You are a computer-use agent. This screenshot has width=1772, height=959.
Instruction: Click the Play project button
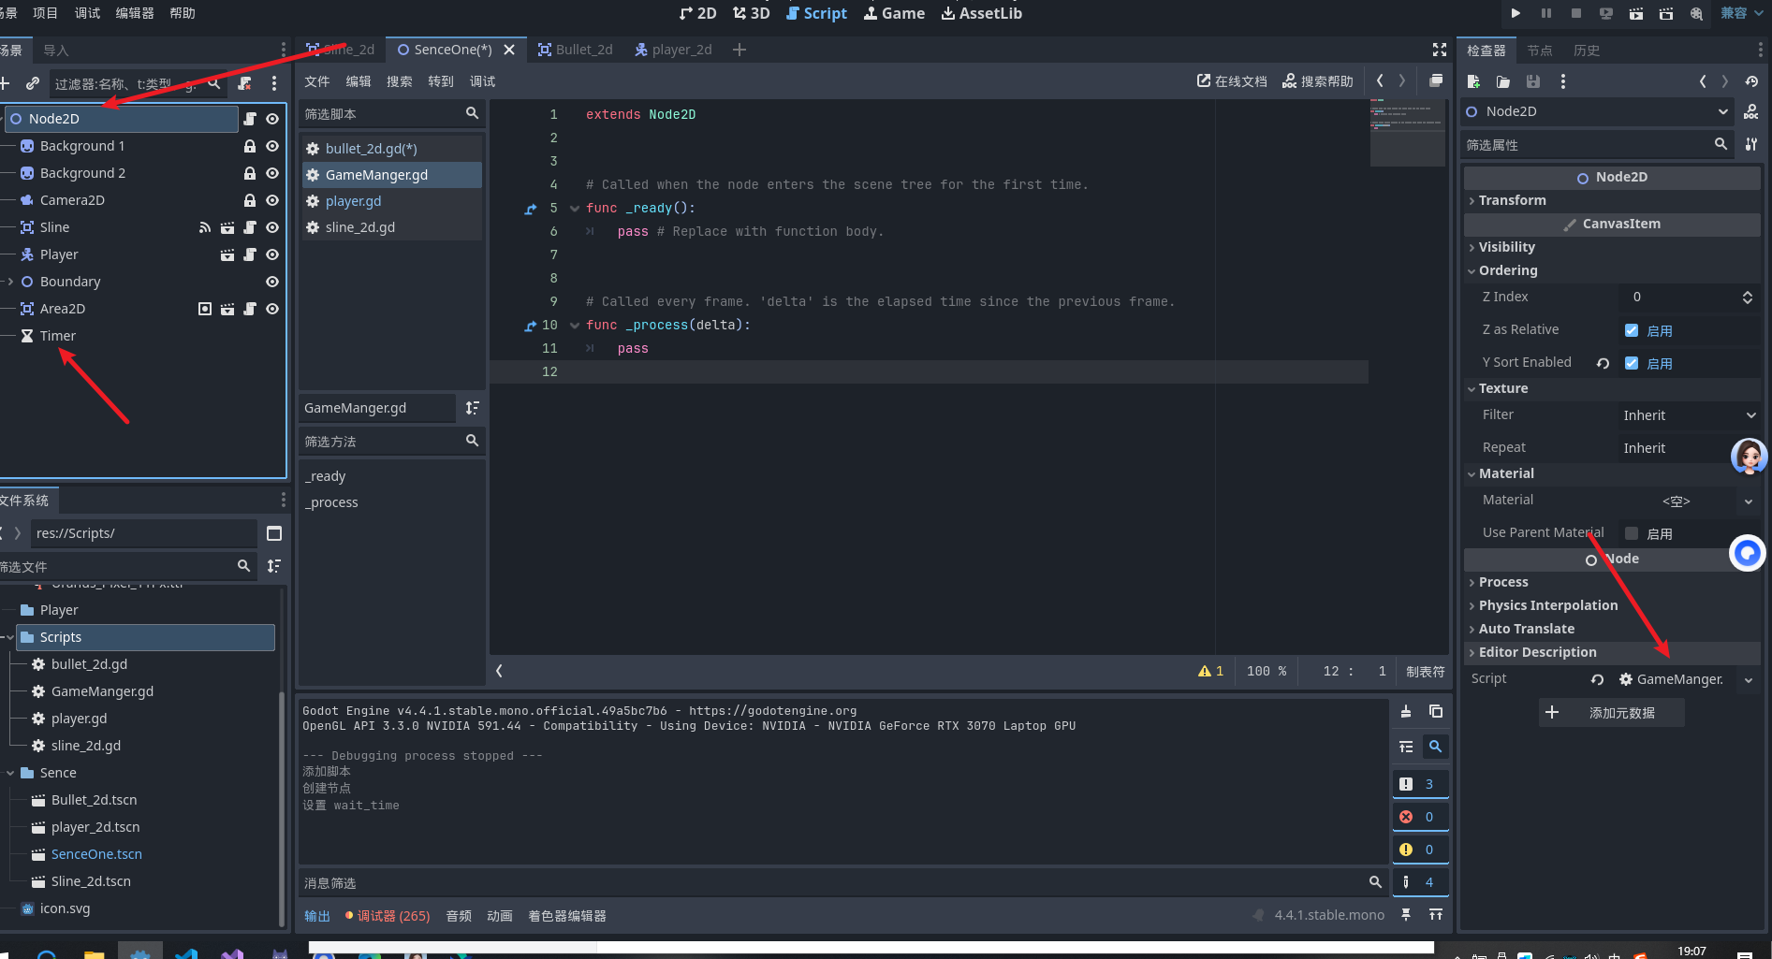1516,13
